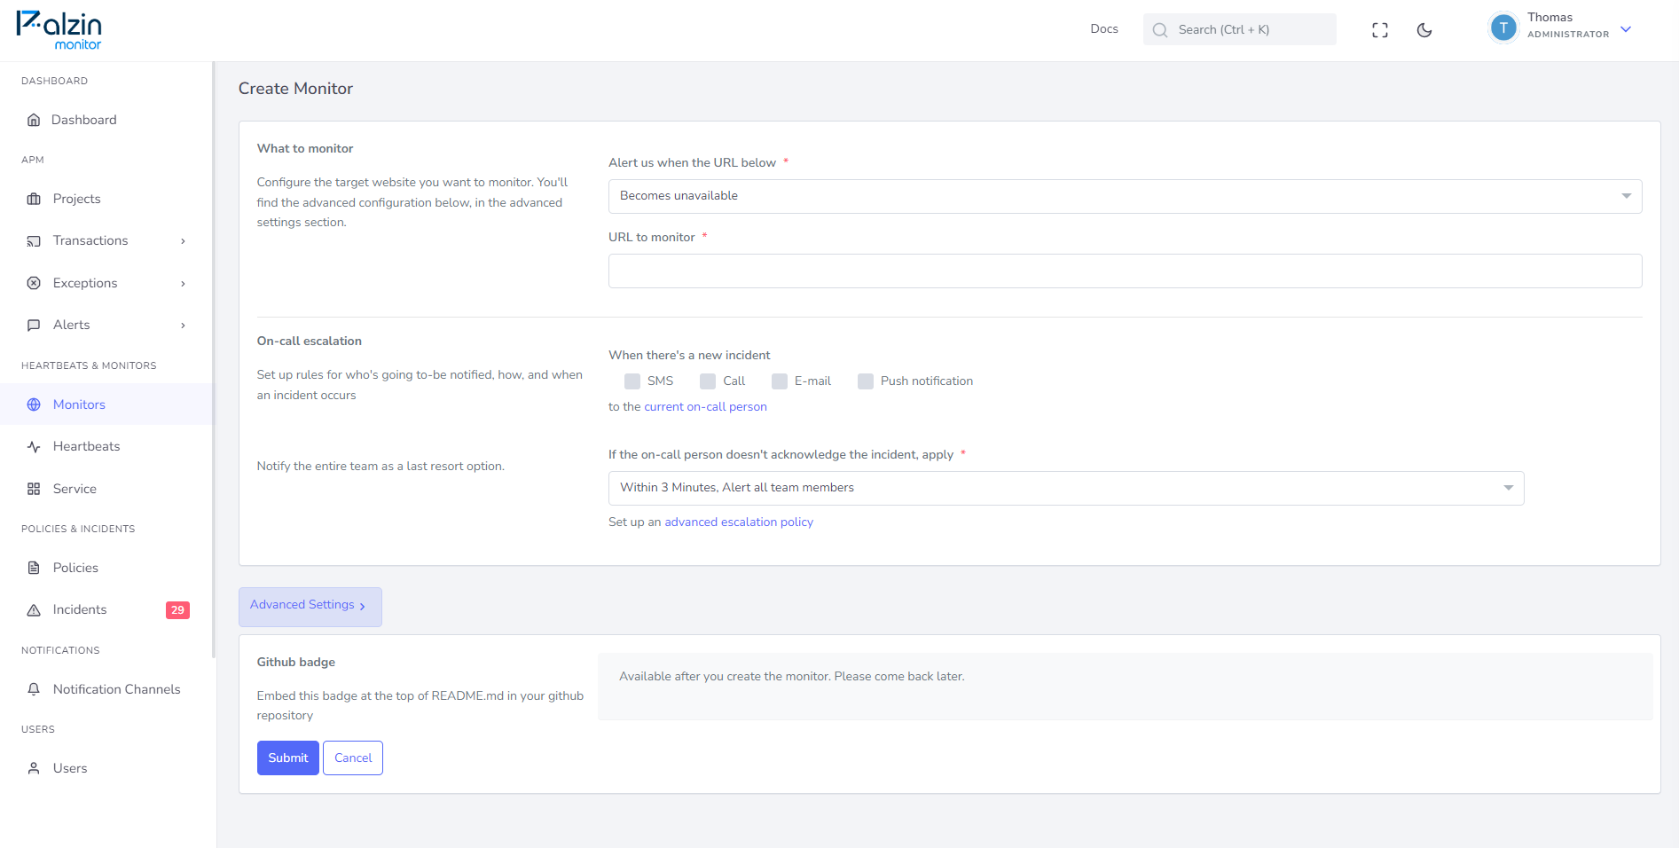This screenshot has width=1679, height=848.
Task: Open advanced escalation policy link
Action: pos(739,522)
